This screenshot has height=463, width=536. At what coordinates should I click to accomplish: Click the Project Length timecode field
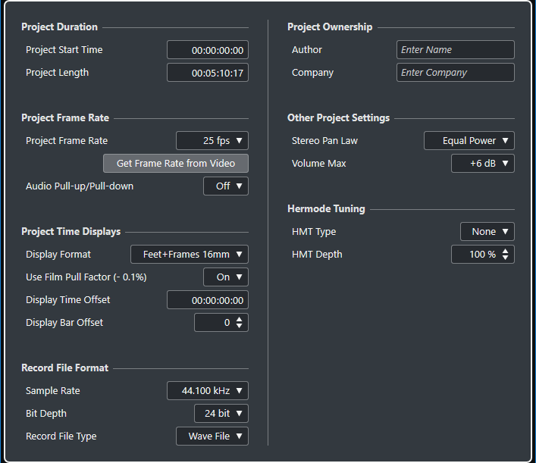tap(208, 73)
